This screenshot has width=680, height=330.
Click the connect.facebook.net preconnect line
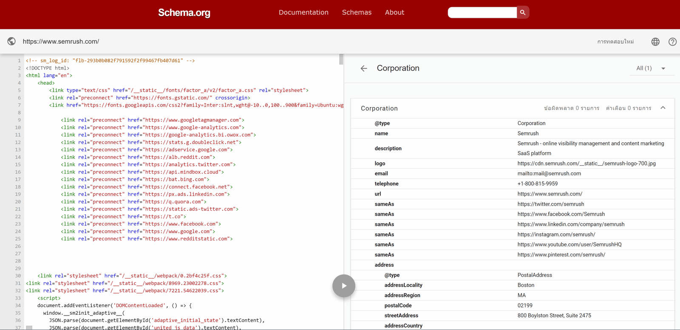click(x=147, y=187)
